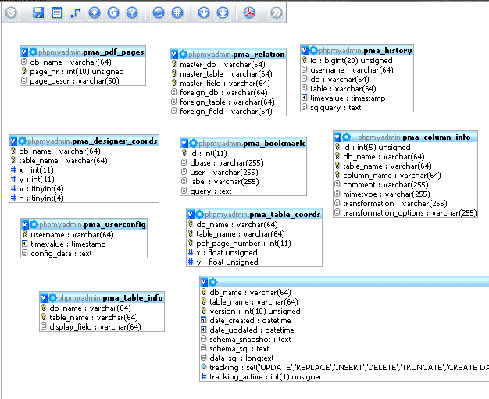Screen dimensions: 489x399
Task: Open Help with the question mark icon
Action: (132, 12)
